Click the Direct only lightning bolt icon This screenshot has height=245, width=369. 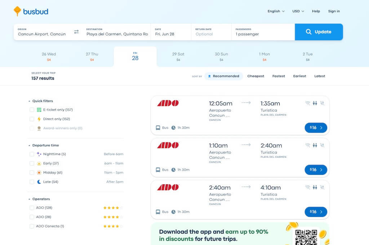[39, 119]
